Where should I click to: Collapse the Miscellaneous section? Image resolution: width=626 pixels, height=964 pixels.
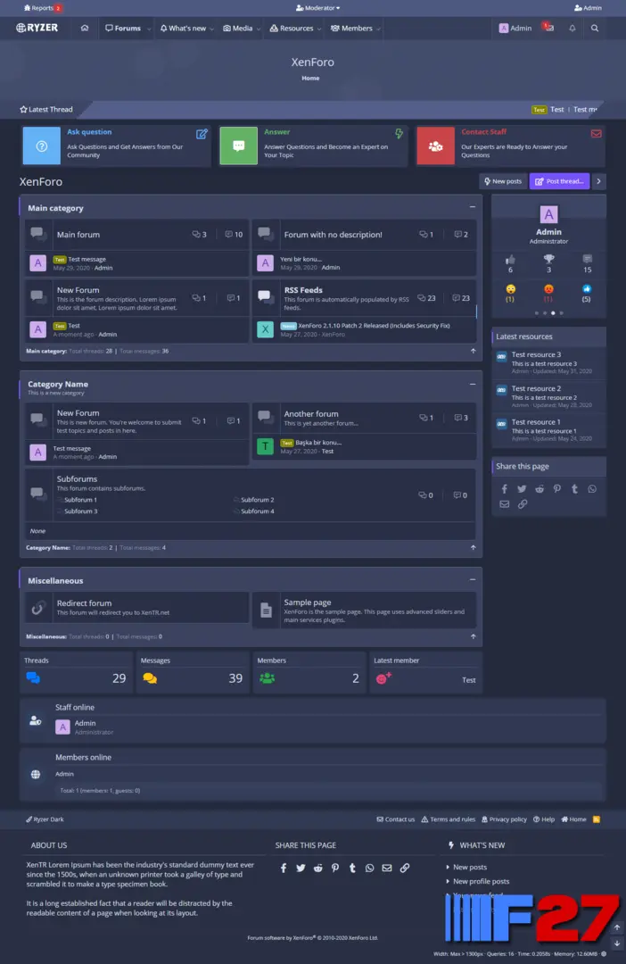coord(473,580)
